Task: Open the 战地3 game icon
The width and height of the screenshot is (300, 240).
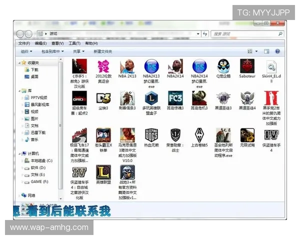Action: [x=127, y=172]
